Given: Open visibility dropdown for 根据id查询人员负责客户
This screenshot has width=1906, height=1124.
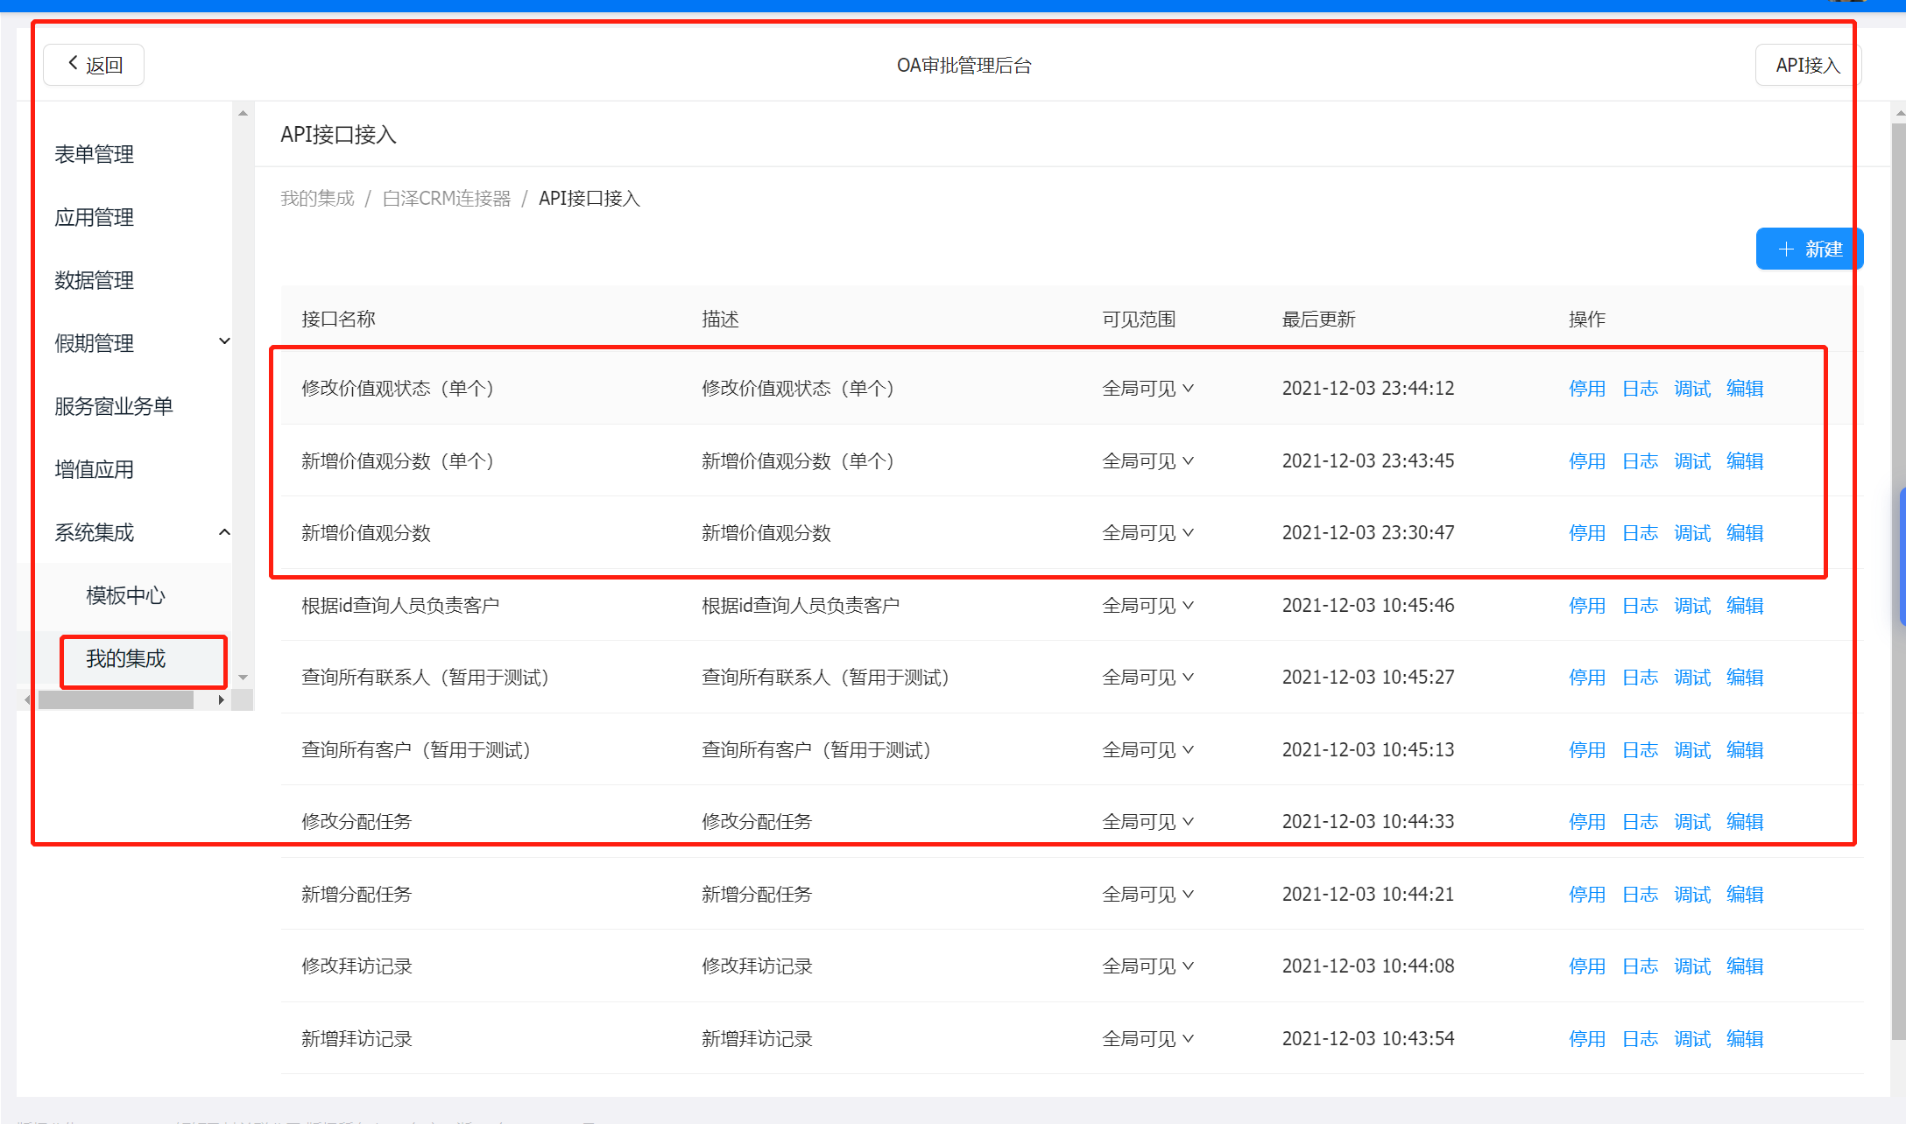Looking at the screenshot, I should 1147,606.
